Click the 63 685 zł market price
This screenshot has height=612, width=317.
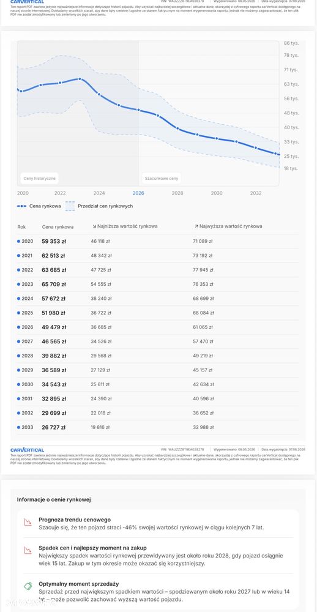(54, 270)
